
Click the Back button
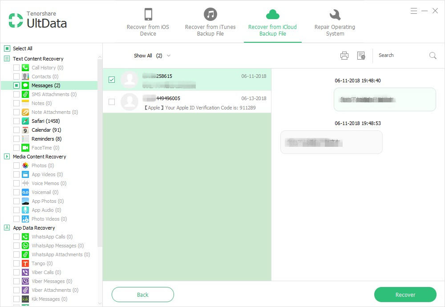pyautogui.click(x=143, y=295)
